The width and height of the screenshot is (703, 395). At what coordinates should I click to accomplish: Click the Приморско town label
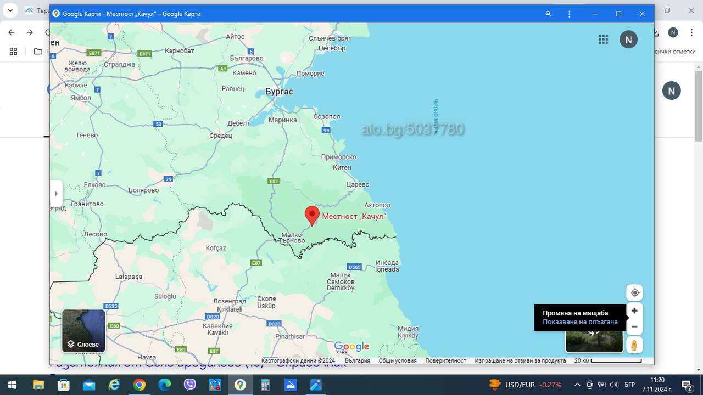coord(339,157)
